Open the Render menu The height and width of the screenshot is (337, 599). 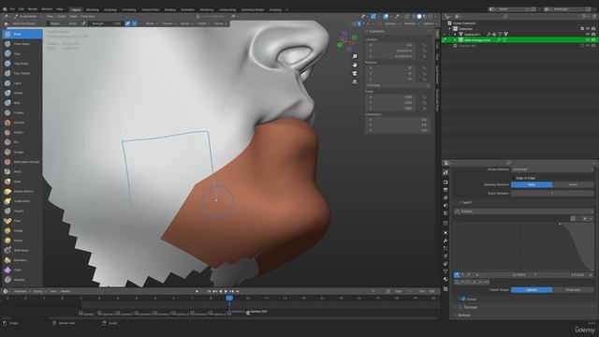(x=33, y=9)
